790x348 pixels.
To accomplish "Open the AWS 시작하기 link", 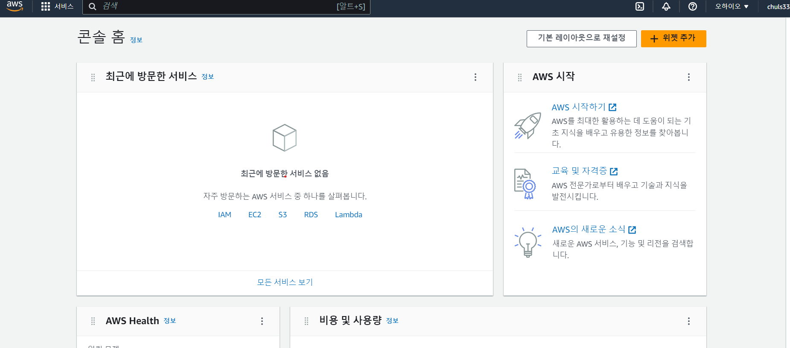I will point(579,107).
